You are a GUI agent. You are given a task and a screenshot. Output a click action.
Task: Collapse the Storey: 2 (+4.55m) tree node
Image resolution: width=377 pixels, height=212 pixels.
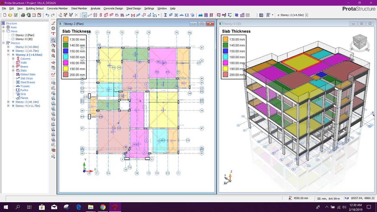point(9,55)
